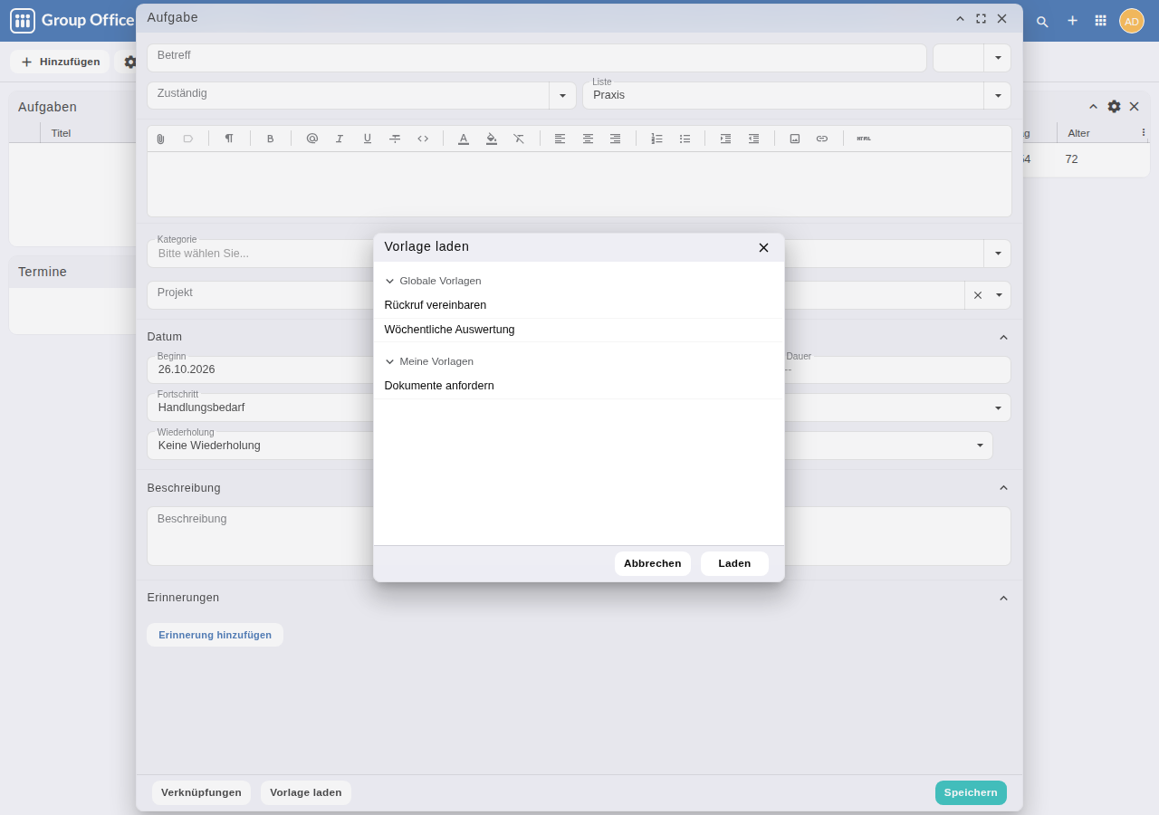Collapse the Beschreibung section

click(1003, 488)
